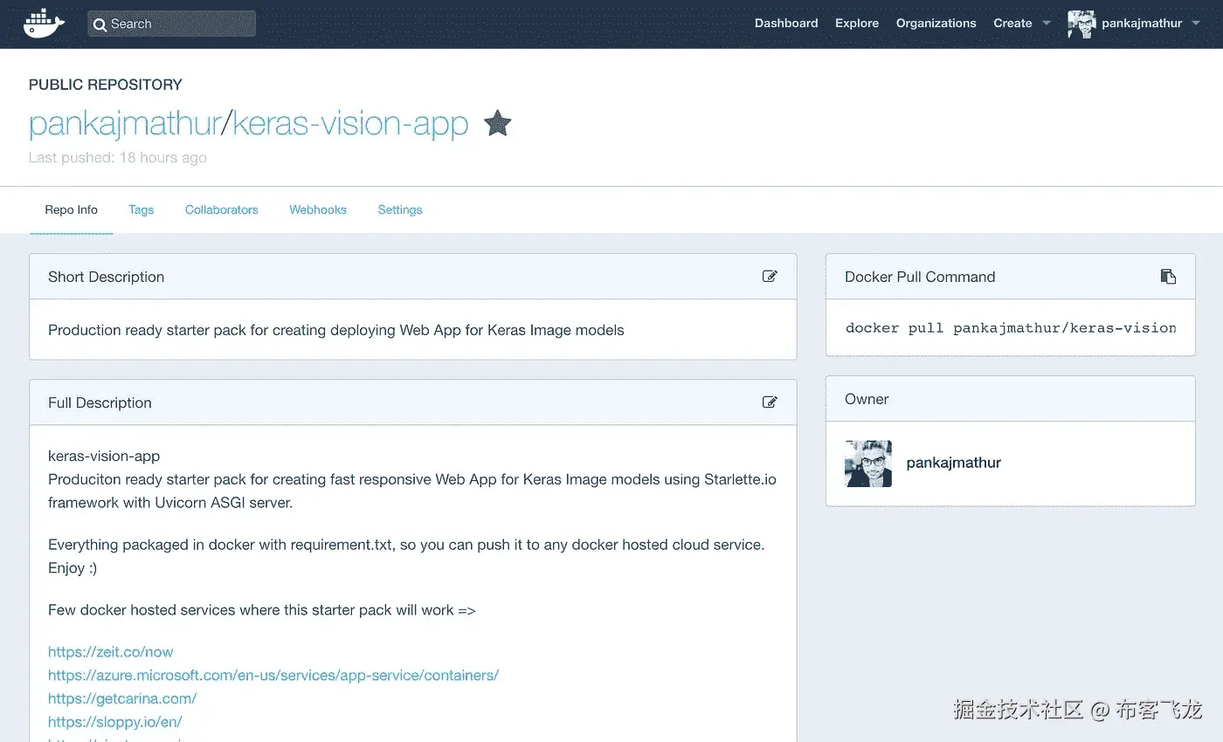This screenshot has height=742, width=1223.
Task: Click the 'Full Description' header text
Action: point(100,402)
